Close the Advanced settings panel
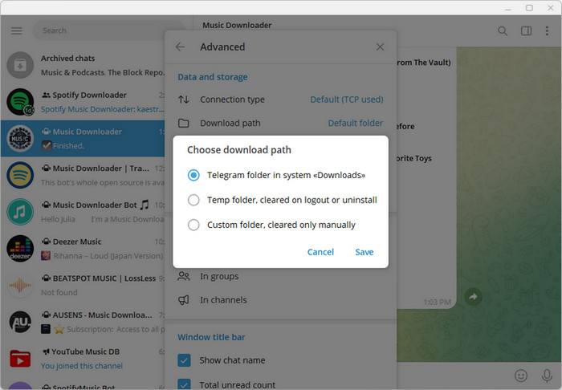Image resolution: width=562 pixels, height=390 pixels. (380, 47)
